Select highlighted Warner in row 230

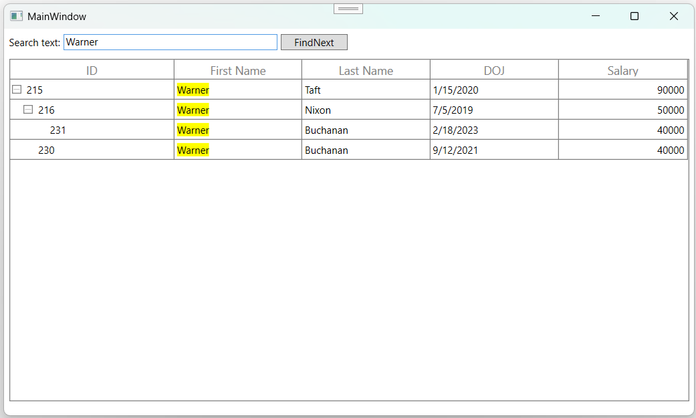(x=193, y=150)
